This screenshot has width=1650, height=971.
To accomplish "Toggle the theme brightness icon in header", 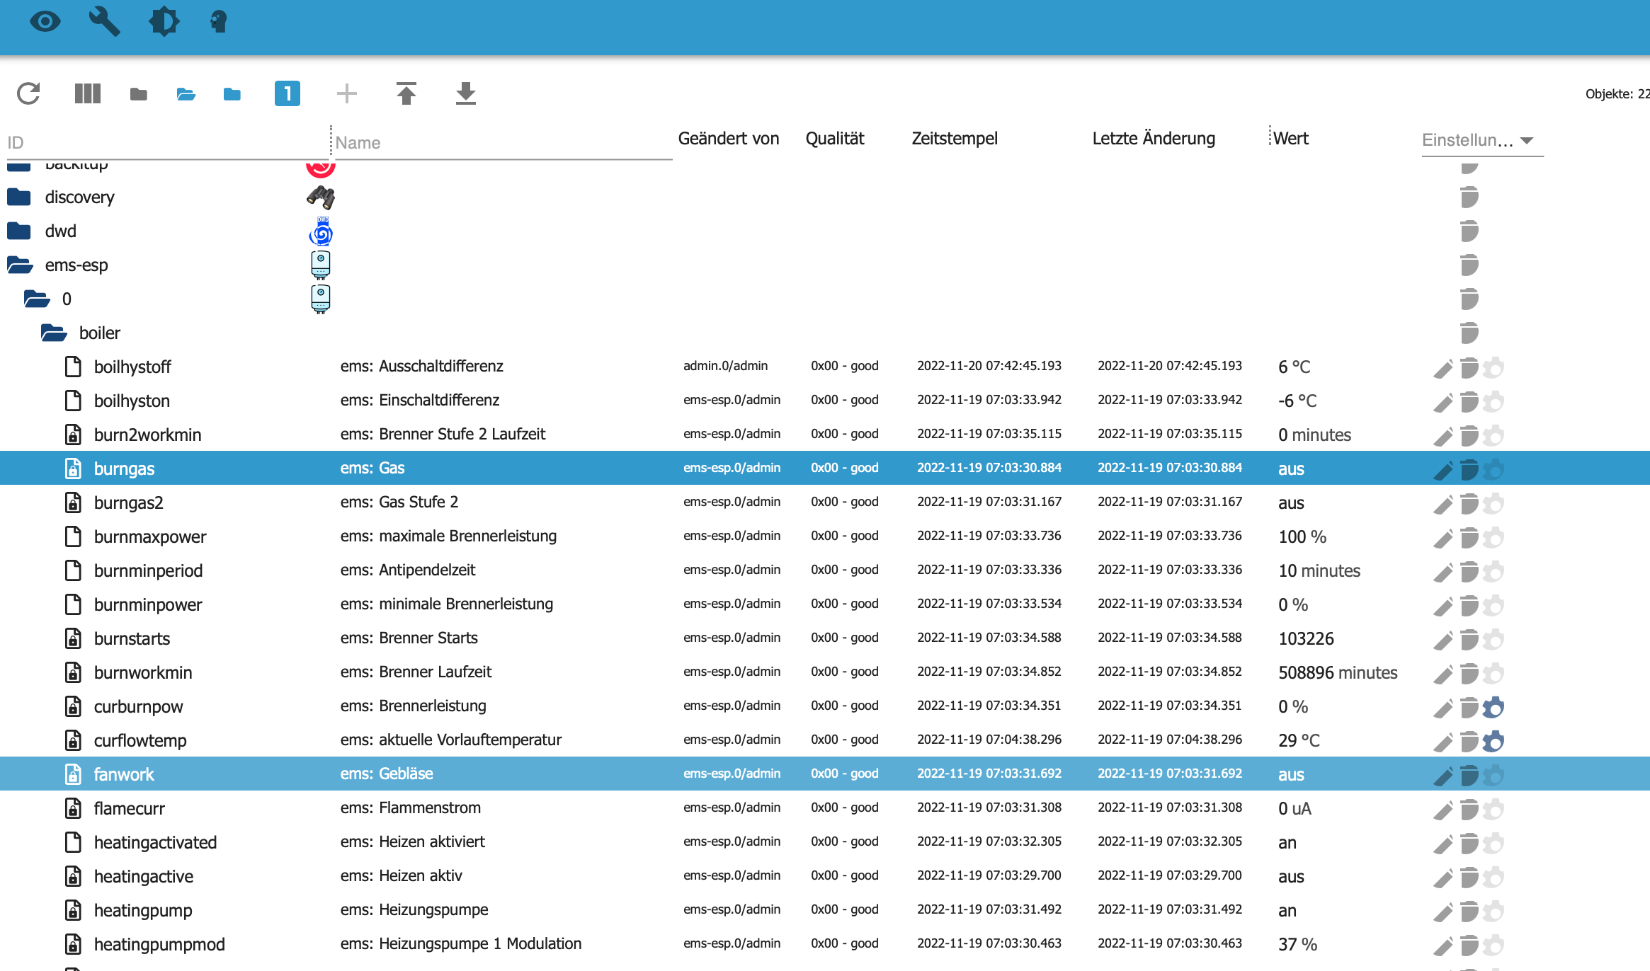I will point(164,21).
